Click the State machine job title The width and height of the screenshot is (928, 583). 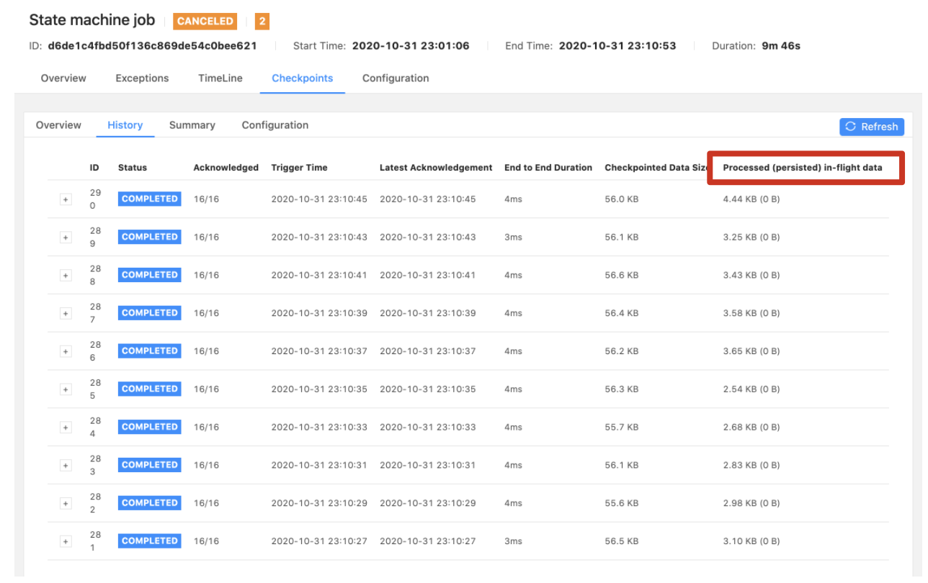pos(92,20)
